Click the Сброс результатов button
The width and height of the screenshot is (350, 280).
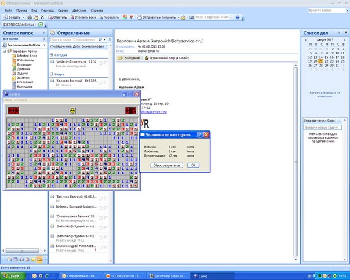point(167,165)
